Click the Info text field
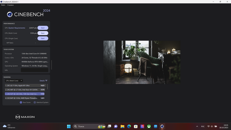 tap(34, 70)
